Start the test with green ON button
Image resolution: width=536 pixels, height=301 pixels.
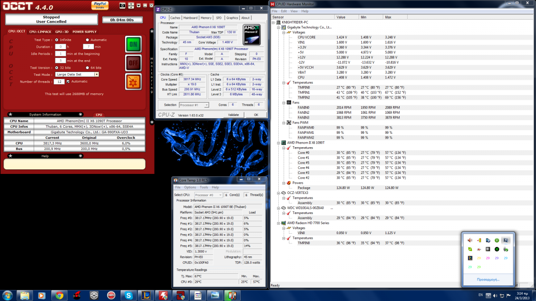pyautogui.click(x=133, y=44)
